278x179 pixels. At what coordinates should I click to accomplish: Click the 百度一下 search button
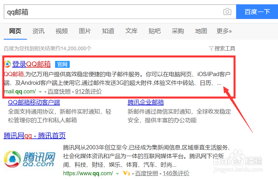pos(257,12)
